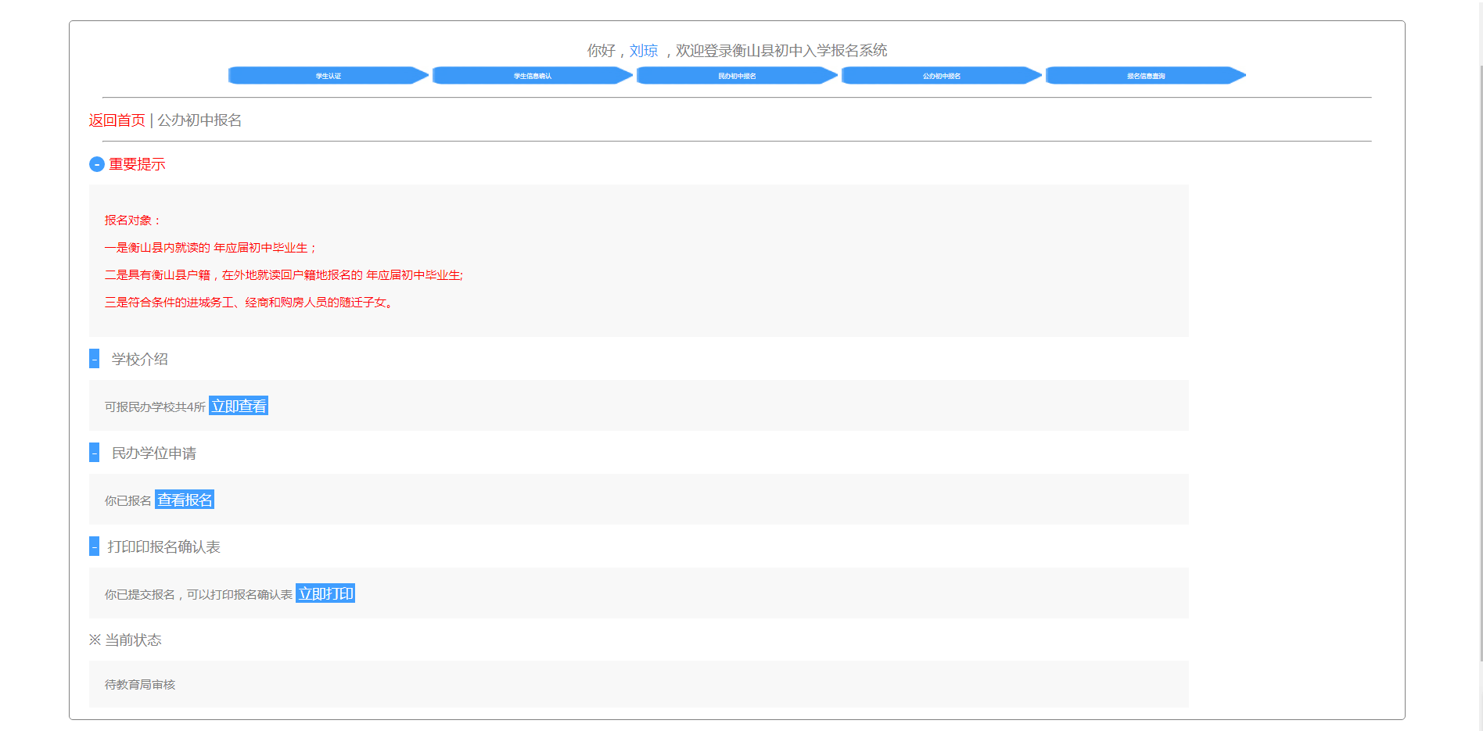Switch to the 民办初中报名 step arrow
The image size is (1483, 731).
click(x=737, y=76)
